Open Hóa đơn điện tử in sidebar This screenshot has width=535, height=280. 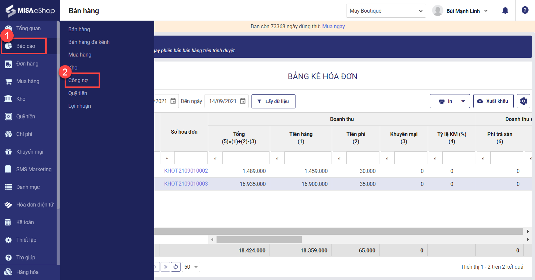point(35,205)
